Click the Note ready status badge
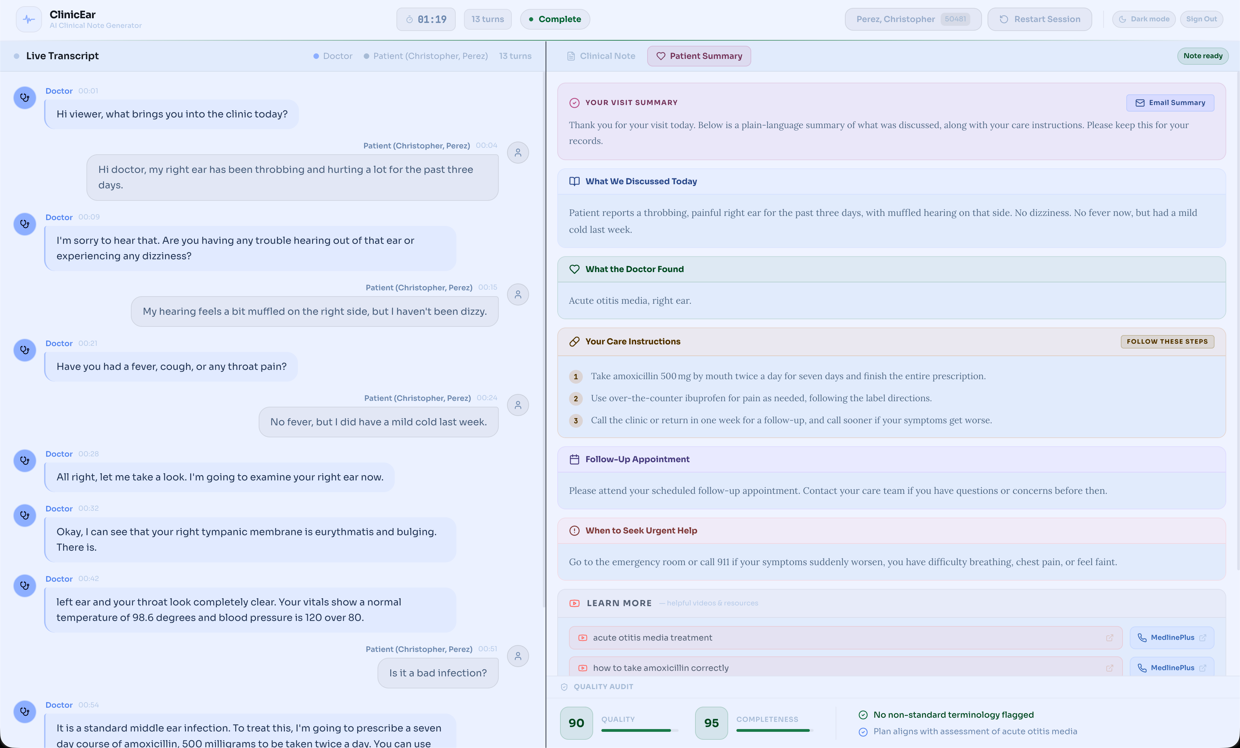Screen dimensions: 1240x748 [x=1202, y=56]
